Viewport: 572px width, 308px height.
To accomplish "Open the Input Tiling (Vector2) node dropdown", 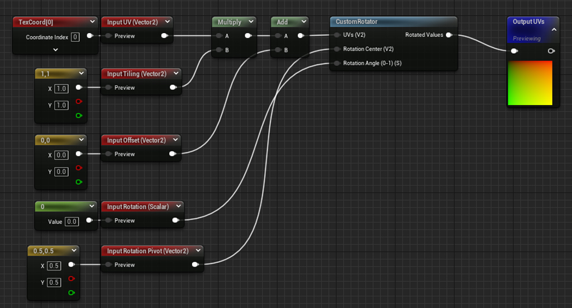I will point(176,73).
